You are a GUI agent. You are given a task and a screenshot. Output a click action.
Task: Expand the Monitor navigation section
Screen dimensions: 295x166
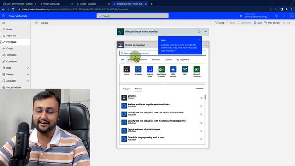[28, 74]
